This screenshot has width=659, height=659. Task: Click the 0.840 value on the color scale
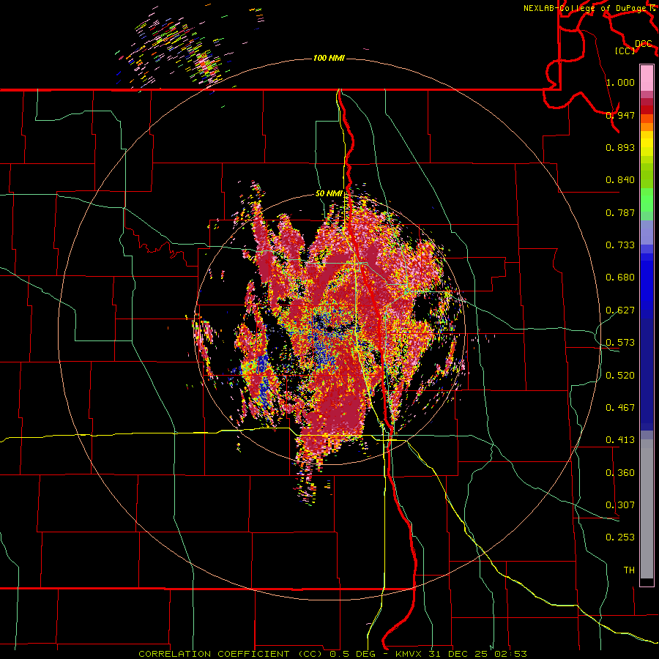tap(620, 180)
